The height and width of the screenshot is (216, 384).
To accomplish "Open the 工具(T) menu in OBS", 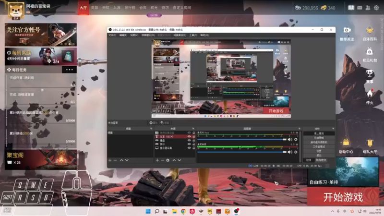I will click(193, 35).
